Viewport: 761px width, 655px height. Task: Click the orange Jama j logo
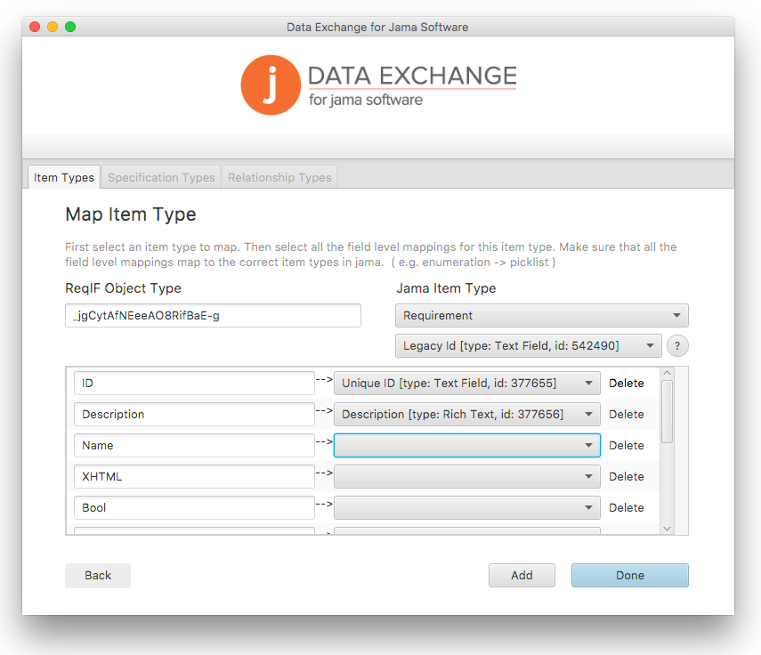(x=271, y=85)
